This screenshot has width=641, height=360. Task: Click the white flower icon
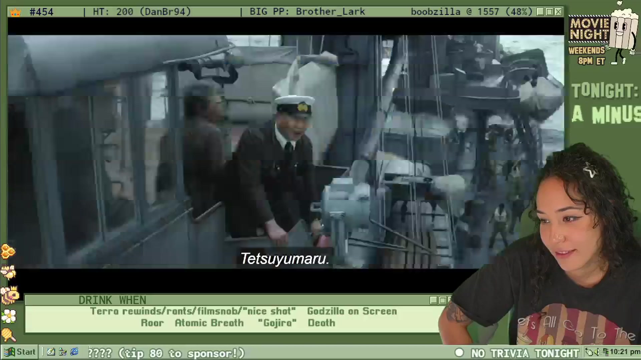tap(9, 316)
